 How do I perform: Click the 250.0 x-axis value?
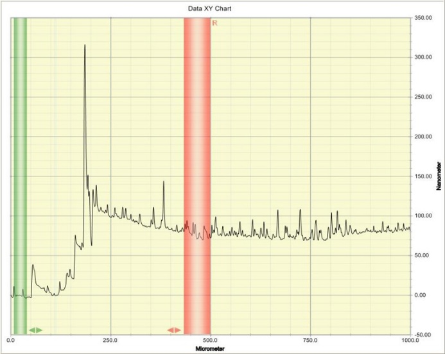pyautogui.click(x=110, y=340)
